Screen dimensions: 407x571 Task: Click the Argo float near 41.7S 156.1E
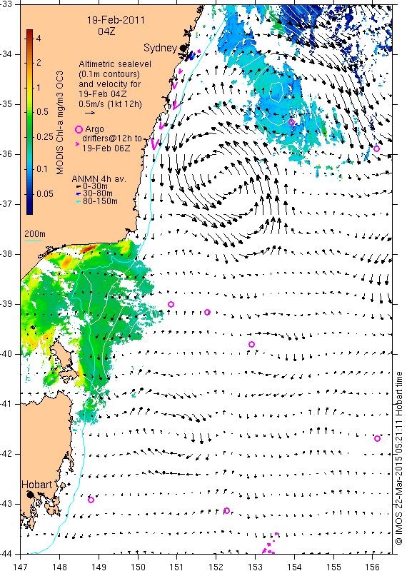point(377,438)
